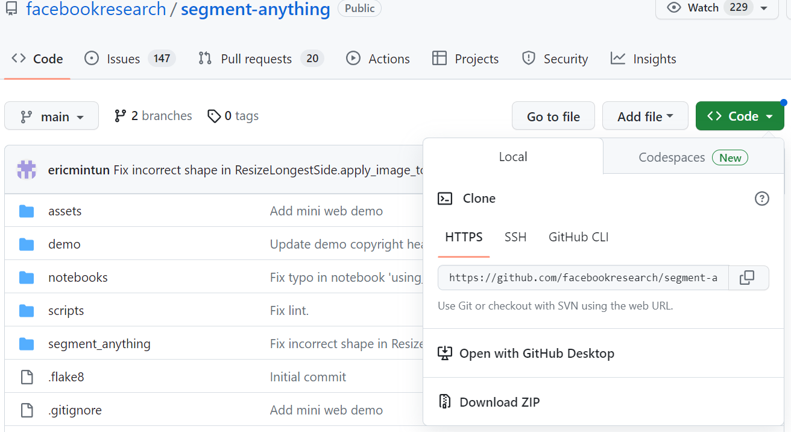This screenshot has width=791, height=432.
Task: Open the Projects tab
Action: tap(465, 59)
